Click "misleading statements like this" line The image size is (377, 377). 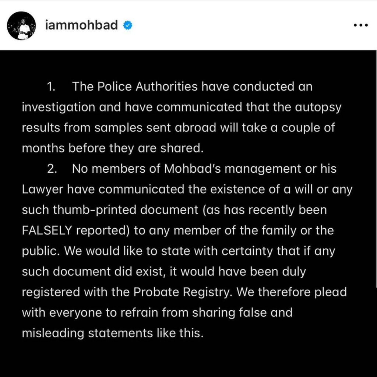112,333
